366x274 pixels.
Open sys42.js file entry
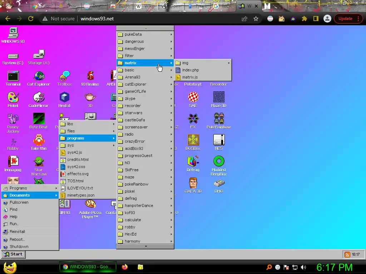88,153
